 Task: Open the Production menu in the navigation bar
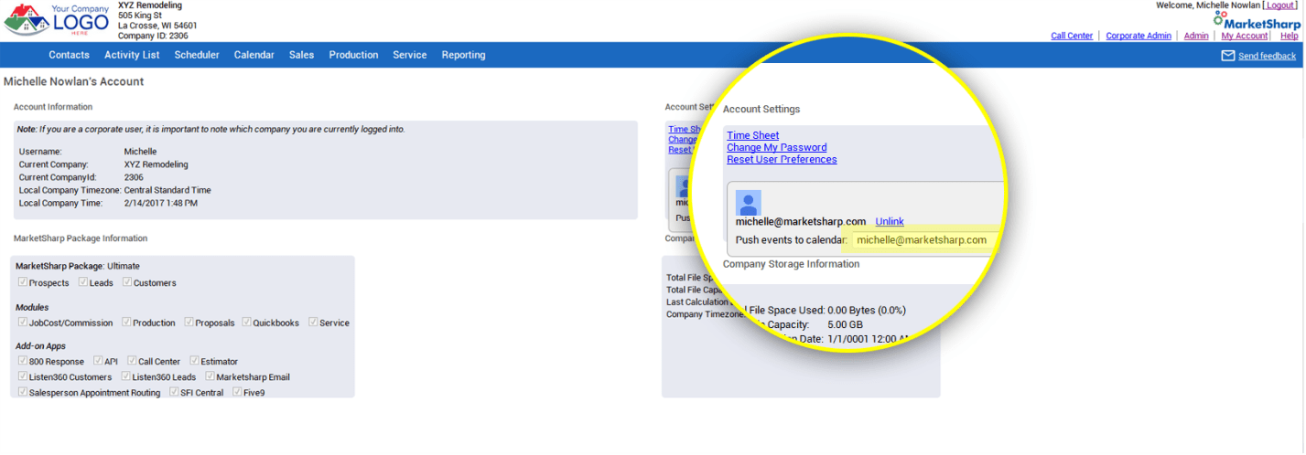354,55
